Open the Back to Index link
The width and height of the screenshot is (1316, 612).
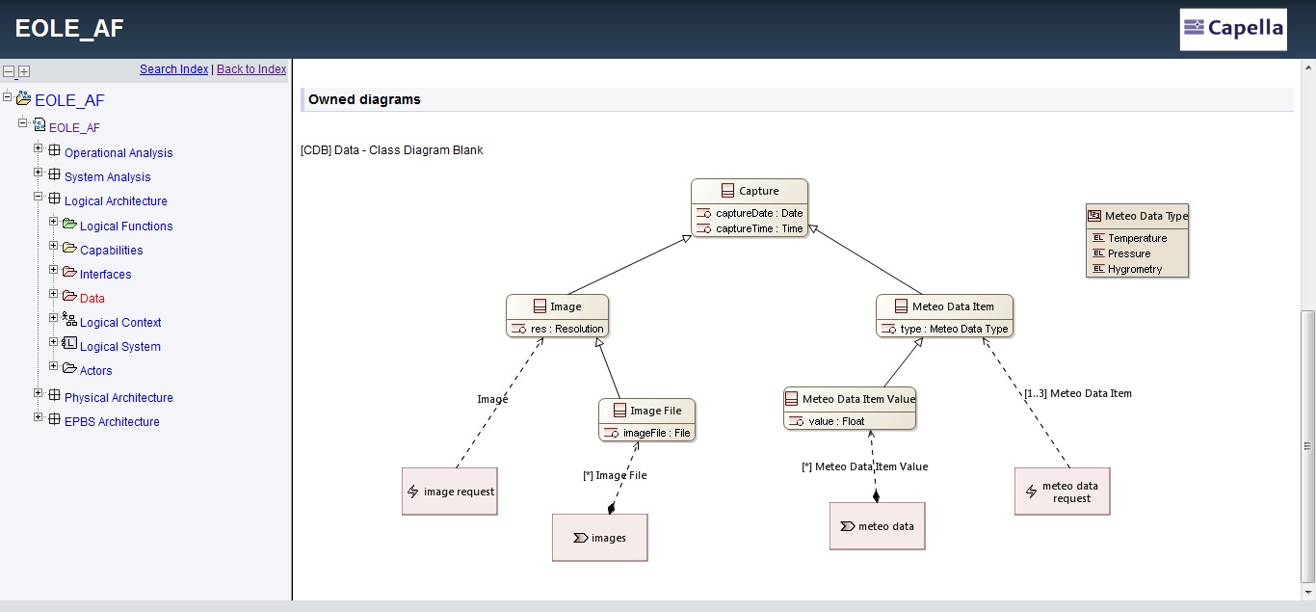[x=251, y=69]
